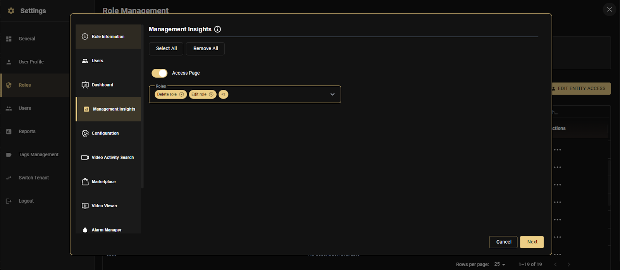Open the Rows per page dropdown
Image resolution: width=620 pixels, height=270 pixels.
click(x=500, y=264)
